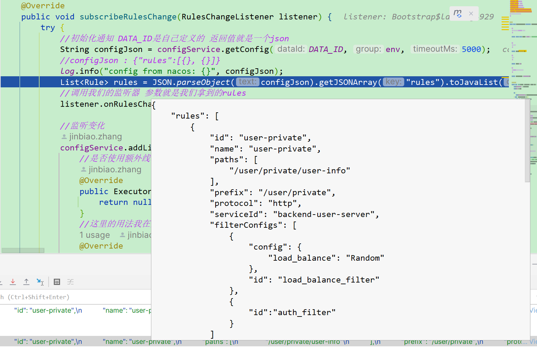
Task: Click the "rules": [ line in the popup
Action: (x=195, y=116)
